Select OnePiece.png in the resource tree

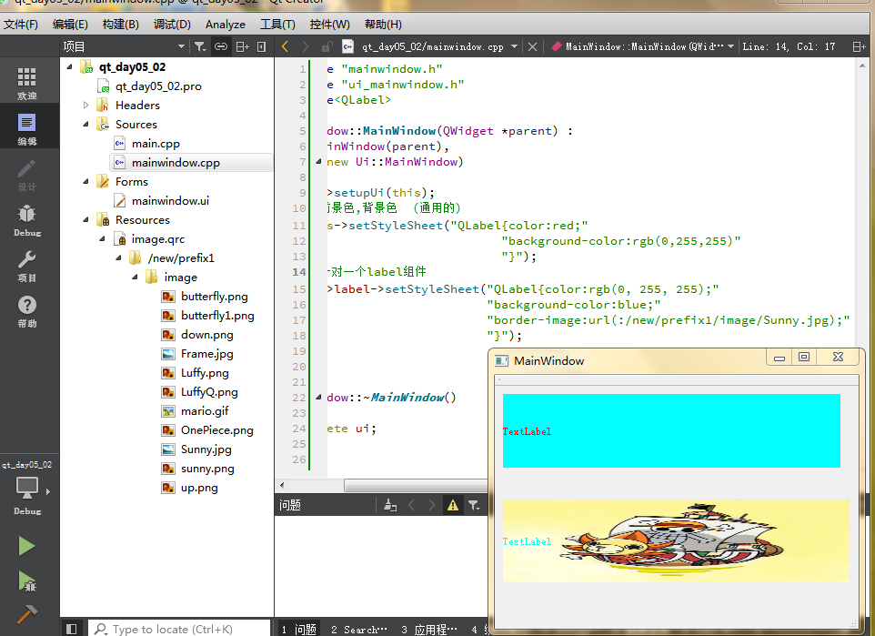tap(217, 430)
